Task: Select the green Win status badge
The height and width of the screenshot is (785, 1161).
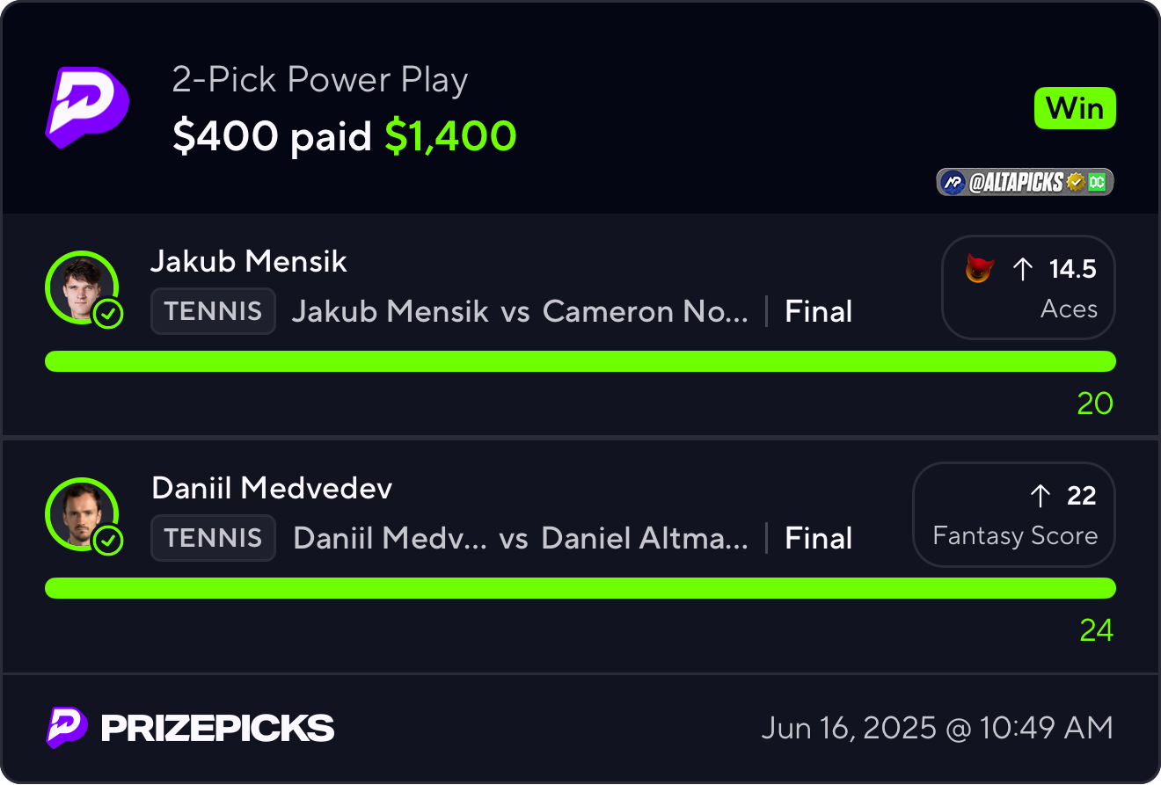Action: coord(1075,109)
